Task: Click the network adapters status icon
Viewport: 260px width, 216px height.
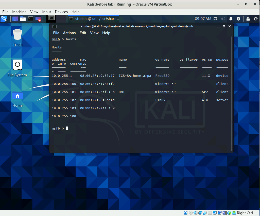Action: tap(200, 213)
